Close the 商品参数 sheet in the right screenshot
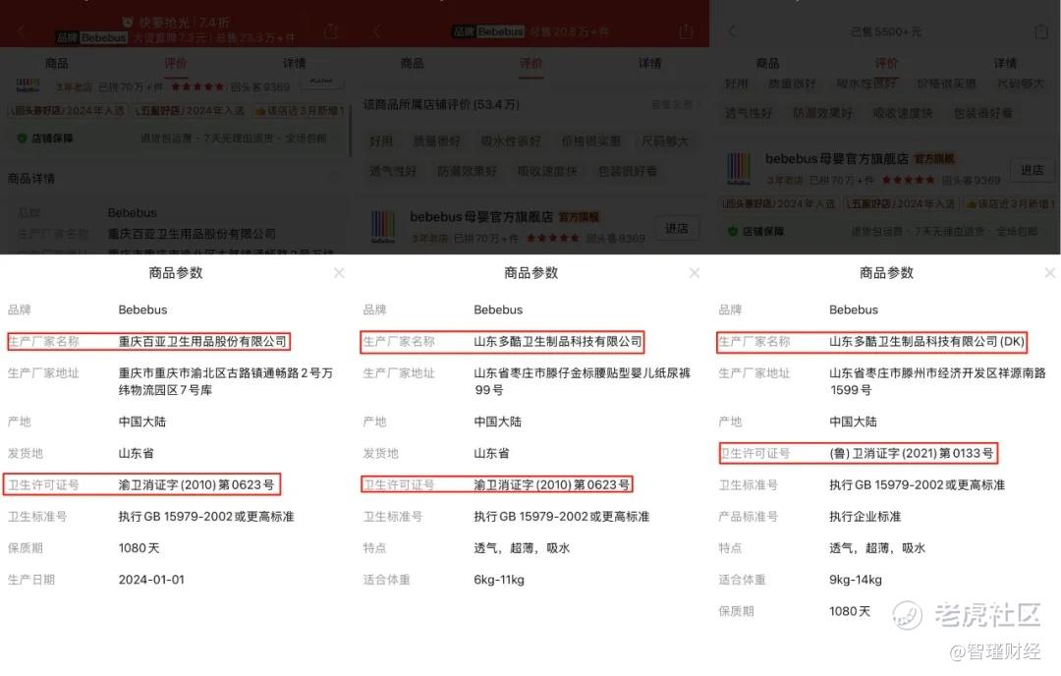Image resolution: width=1061 pixels, height=676 pixels. [1049, 273]
